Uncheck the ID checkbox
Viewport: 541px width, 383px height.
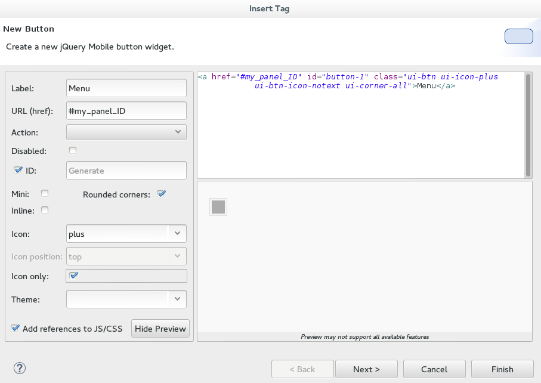pos(18,170)
